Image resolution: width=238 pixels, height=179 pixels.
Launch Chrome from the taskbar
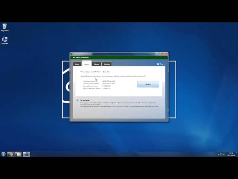tap(11, 154)
